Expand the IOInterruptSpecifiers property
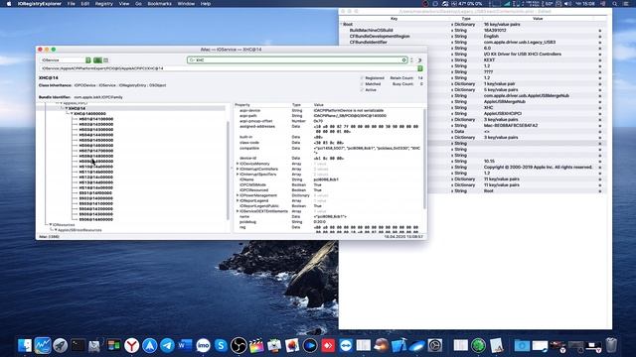The width and height of the screenshot is (636, 357). point(238,175)
